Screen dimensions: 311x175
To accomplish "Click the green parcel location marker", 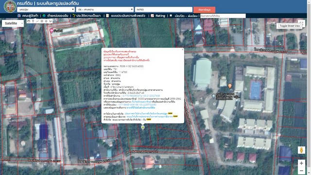I will click(x=143, y=127).
